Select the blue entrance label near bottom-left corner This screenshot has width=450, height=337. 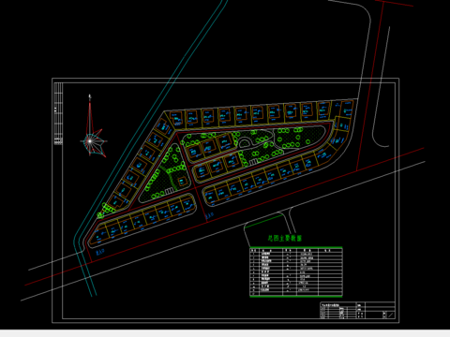pyautogui.click(x=99, y=252)
